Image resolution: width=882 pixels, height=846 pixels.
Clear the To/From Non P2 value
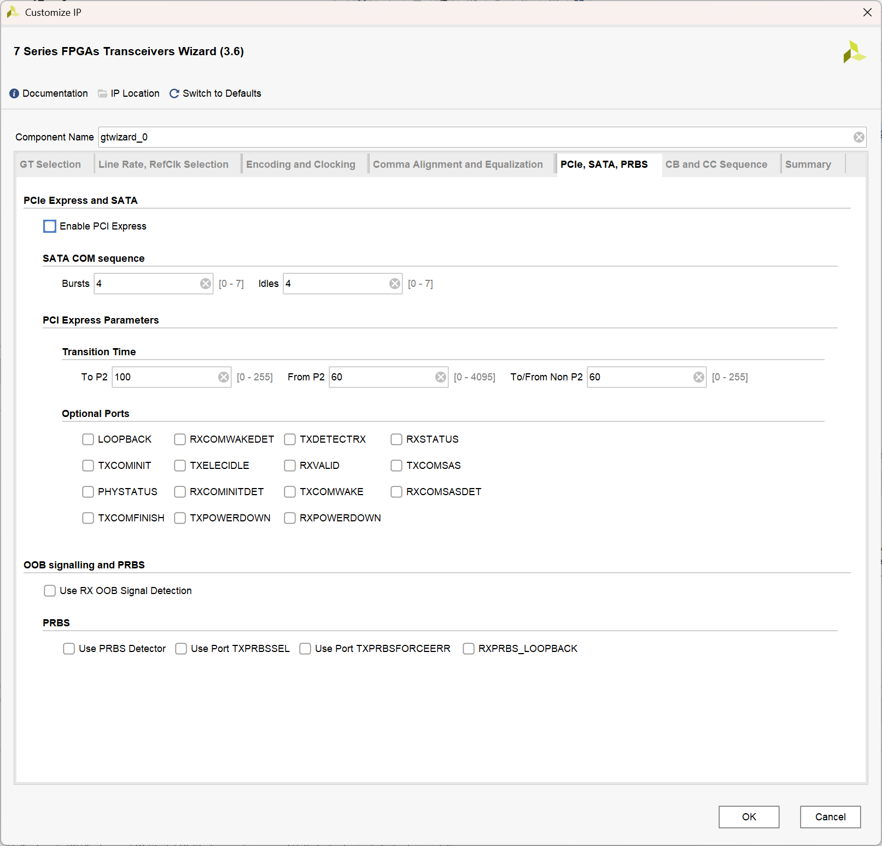tap(699, 377)
